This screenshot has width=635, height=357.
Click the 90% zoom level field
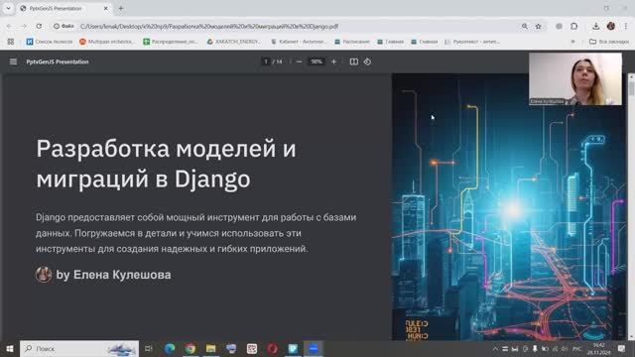(317, 61)
